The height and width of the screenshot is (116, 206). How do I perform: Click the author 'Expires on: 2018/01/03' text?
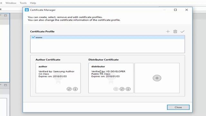[52, 76]
